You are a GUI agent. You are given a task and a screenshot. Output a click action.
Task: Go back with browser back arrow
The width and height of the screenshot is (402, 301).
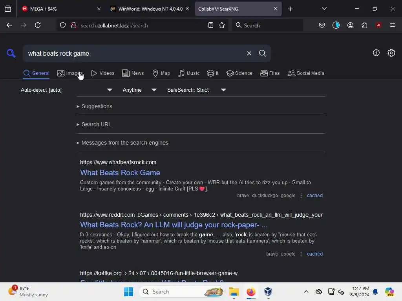[9, 25]
